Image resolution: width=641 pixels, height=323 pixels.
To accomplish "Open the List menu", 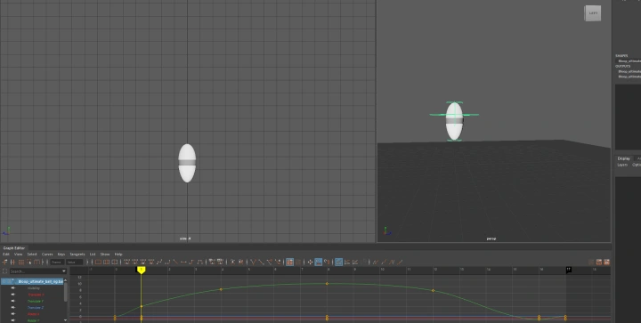I will pyautogui.click(x=93, y=254).
